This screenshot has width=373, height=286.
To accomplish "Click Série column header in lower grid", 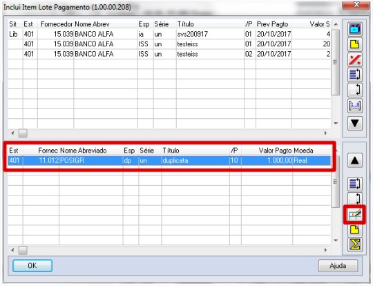I will click(x=146, y=151).
